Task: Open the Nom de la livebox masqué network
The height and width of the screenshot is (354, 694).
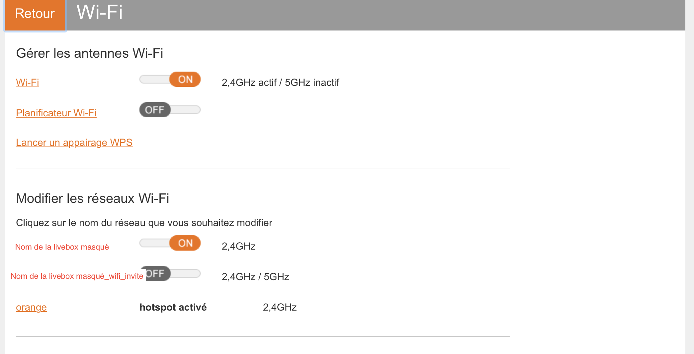Action: coord(62,246)
